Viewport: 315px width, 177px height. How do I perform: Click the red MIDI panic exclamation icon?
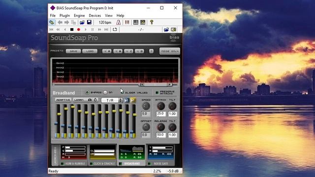pyautogui.click(x=127, y=22)
